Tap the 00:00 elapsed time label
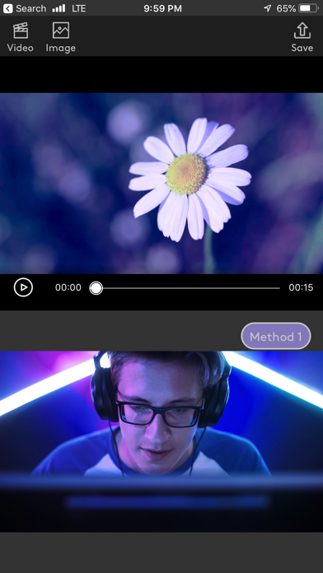This screenshot has width=323, height=573. coord(68,287)
